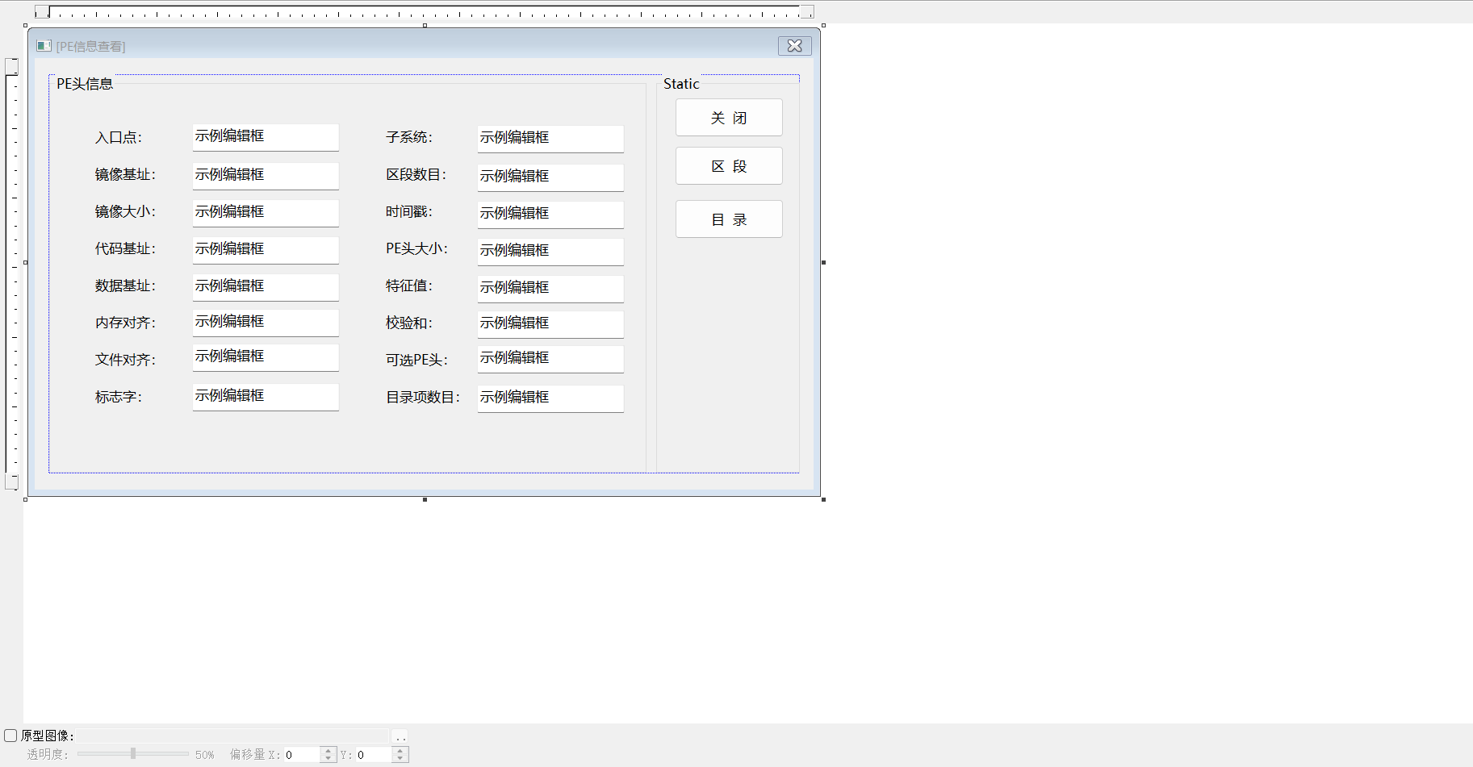Click the edit box beside 镜像基址
1473x767 pixels.
pyautogui.click(x=265, y=175)
